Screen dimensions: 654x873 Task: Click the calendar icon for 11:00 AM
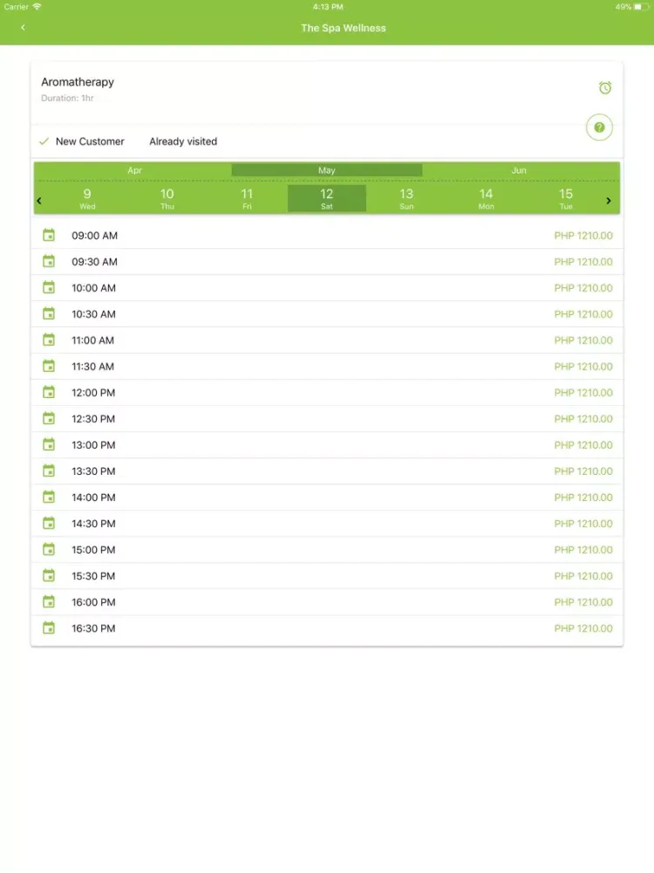49,340
